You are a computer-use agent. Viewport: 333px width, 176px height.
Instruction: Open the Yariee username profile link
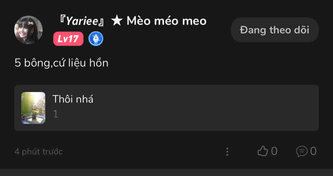(x=82, y=21)
